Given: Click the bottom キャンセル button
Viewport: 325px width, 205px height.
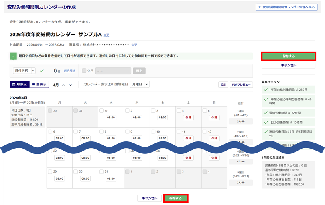Looking at the screenshot, I should click(150, 198).
